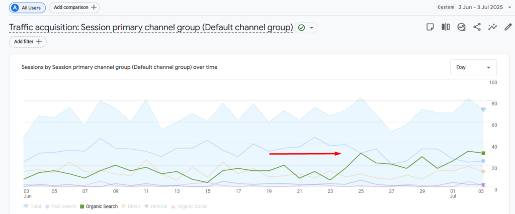
Task: Click the All Users 'A' badge
Action: click(15, 7)
